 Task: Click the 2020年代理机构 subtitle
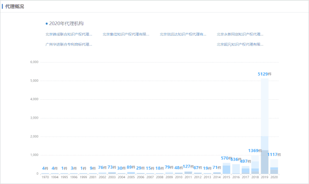(x=66, y=24)
